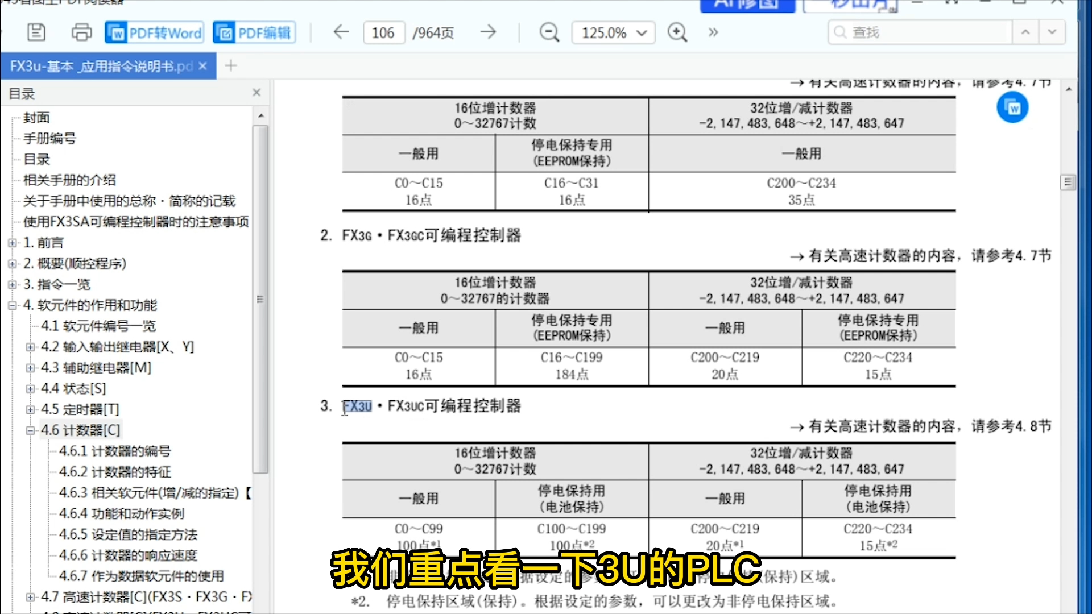Open 4.6.7 作为数据软元件的使用 entry
This screenshot has width=1092, height=614.
click(141, 576)
